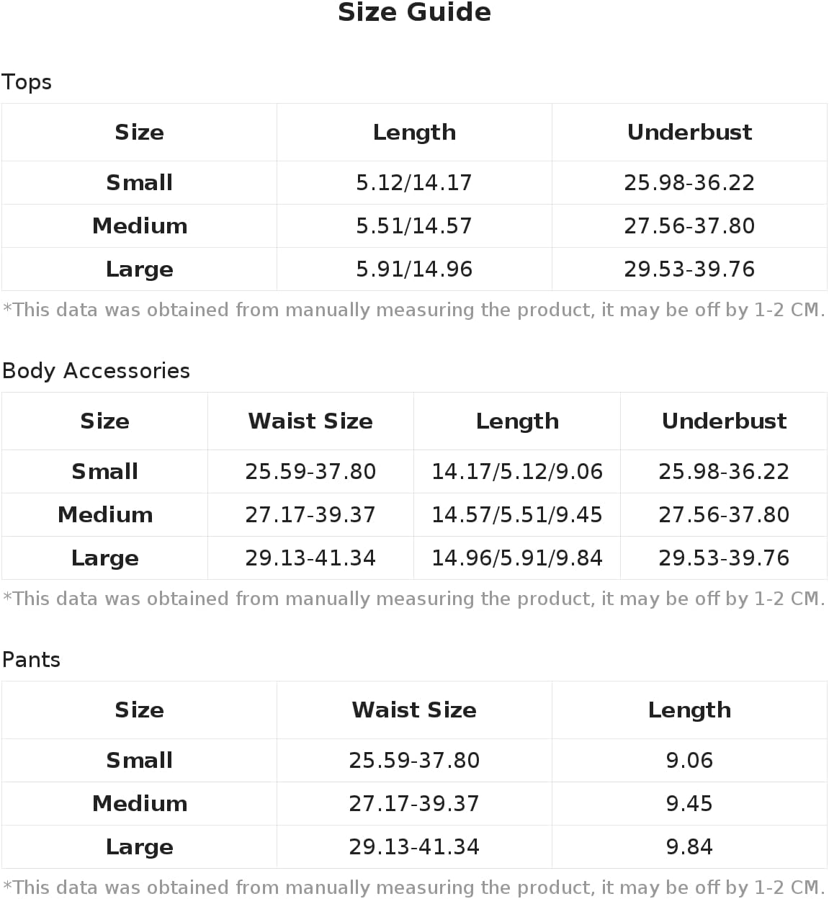Click the 14.96/5.91/9.84 length cell
The image size is (829, 899).
[x=516, y=558]
